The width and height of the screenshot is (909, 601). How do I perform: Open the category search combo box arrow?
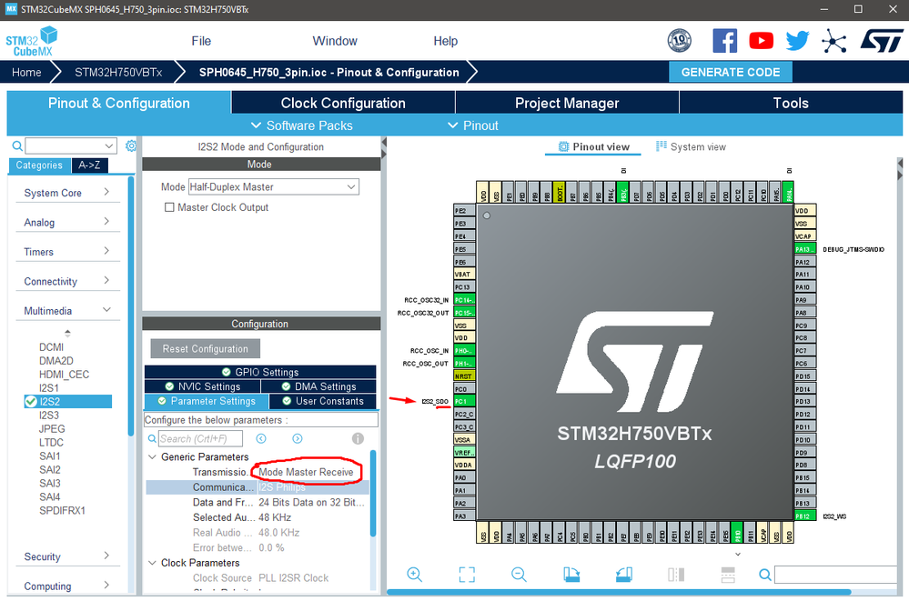[x=109, y=146]
